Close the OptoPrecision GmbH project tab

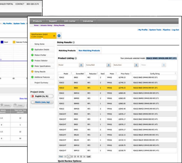point(54,36)
